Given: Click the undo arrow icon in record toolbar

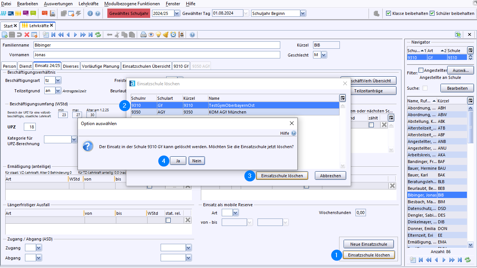Looking at the screenshot, I should (19, 35).
